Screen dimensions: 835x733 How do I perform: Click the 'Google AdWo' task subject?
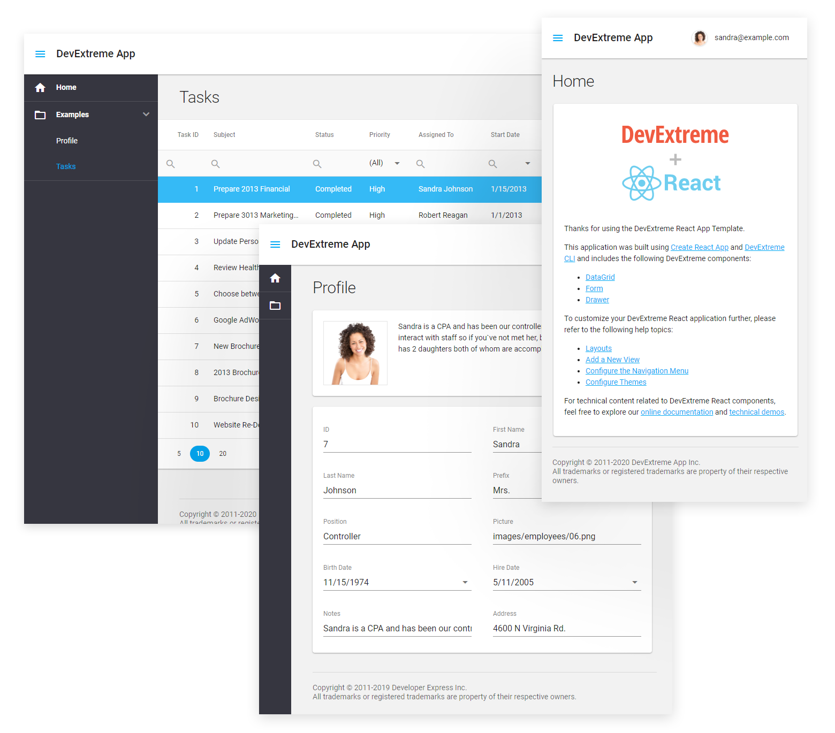pos(236,320)
